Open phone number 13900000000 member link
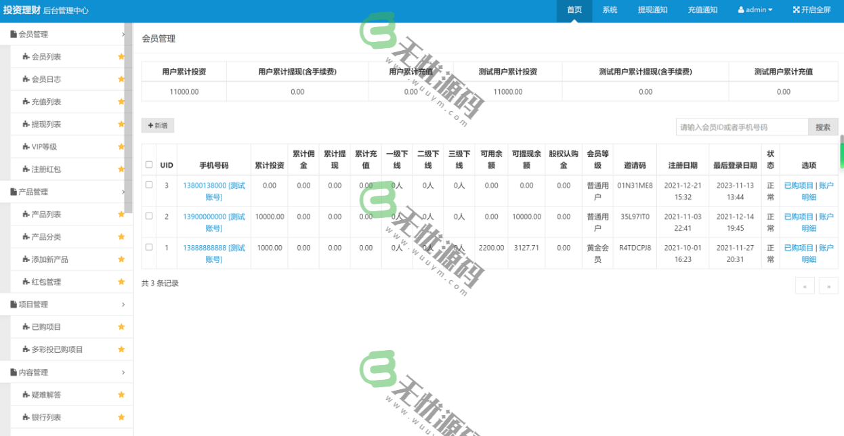The image size is (844, 436). click(214, 222)
